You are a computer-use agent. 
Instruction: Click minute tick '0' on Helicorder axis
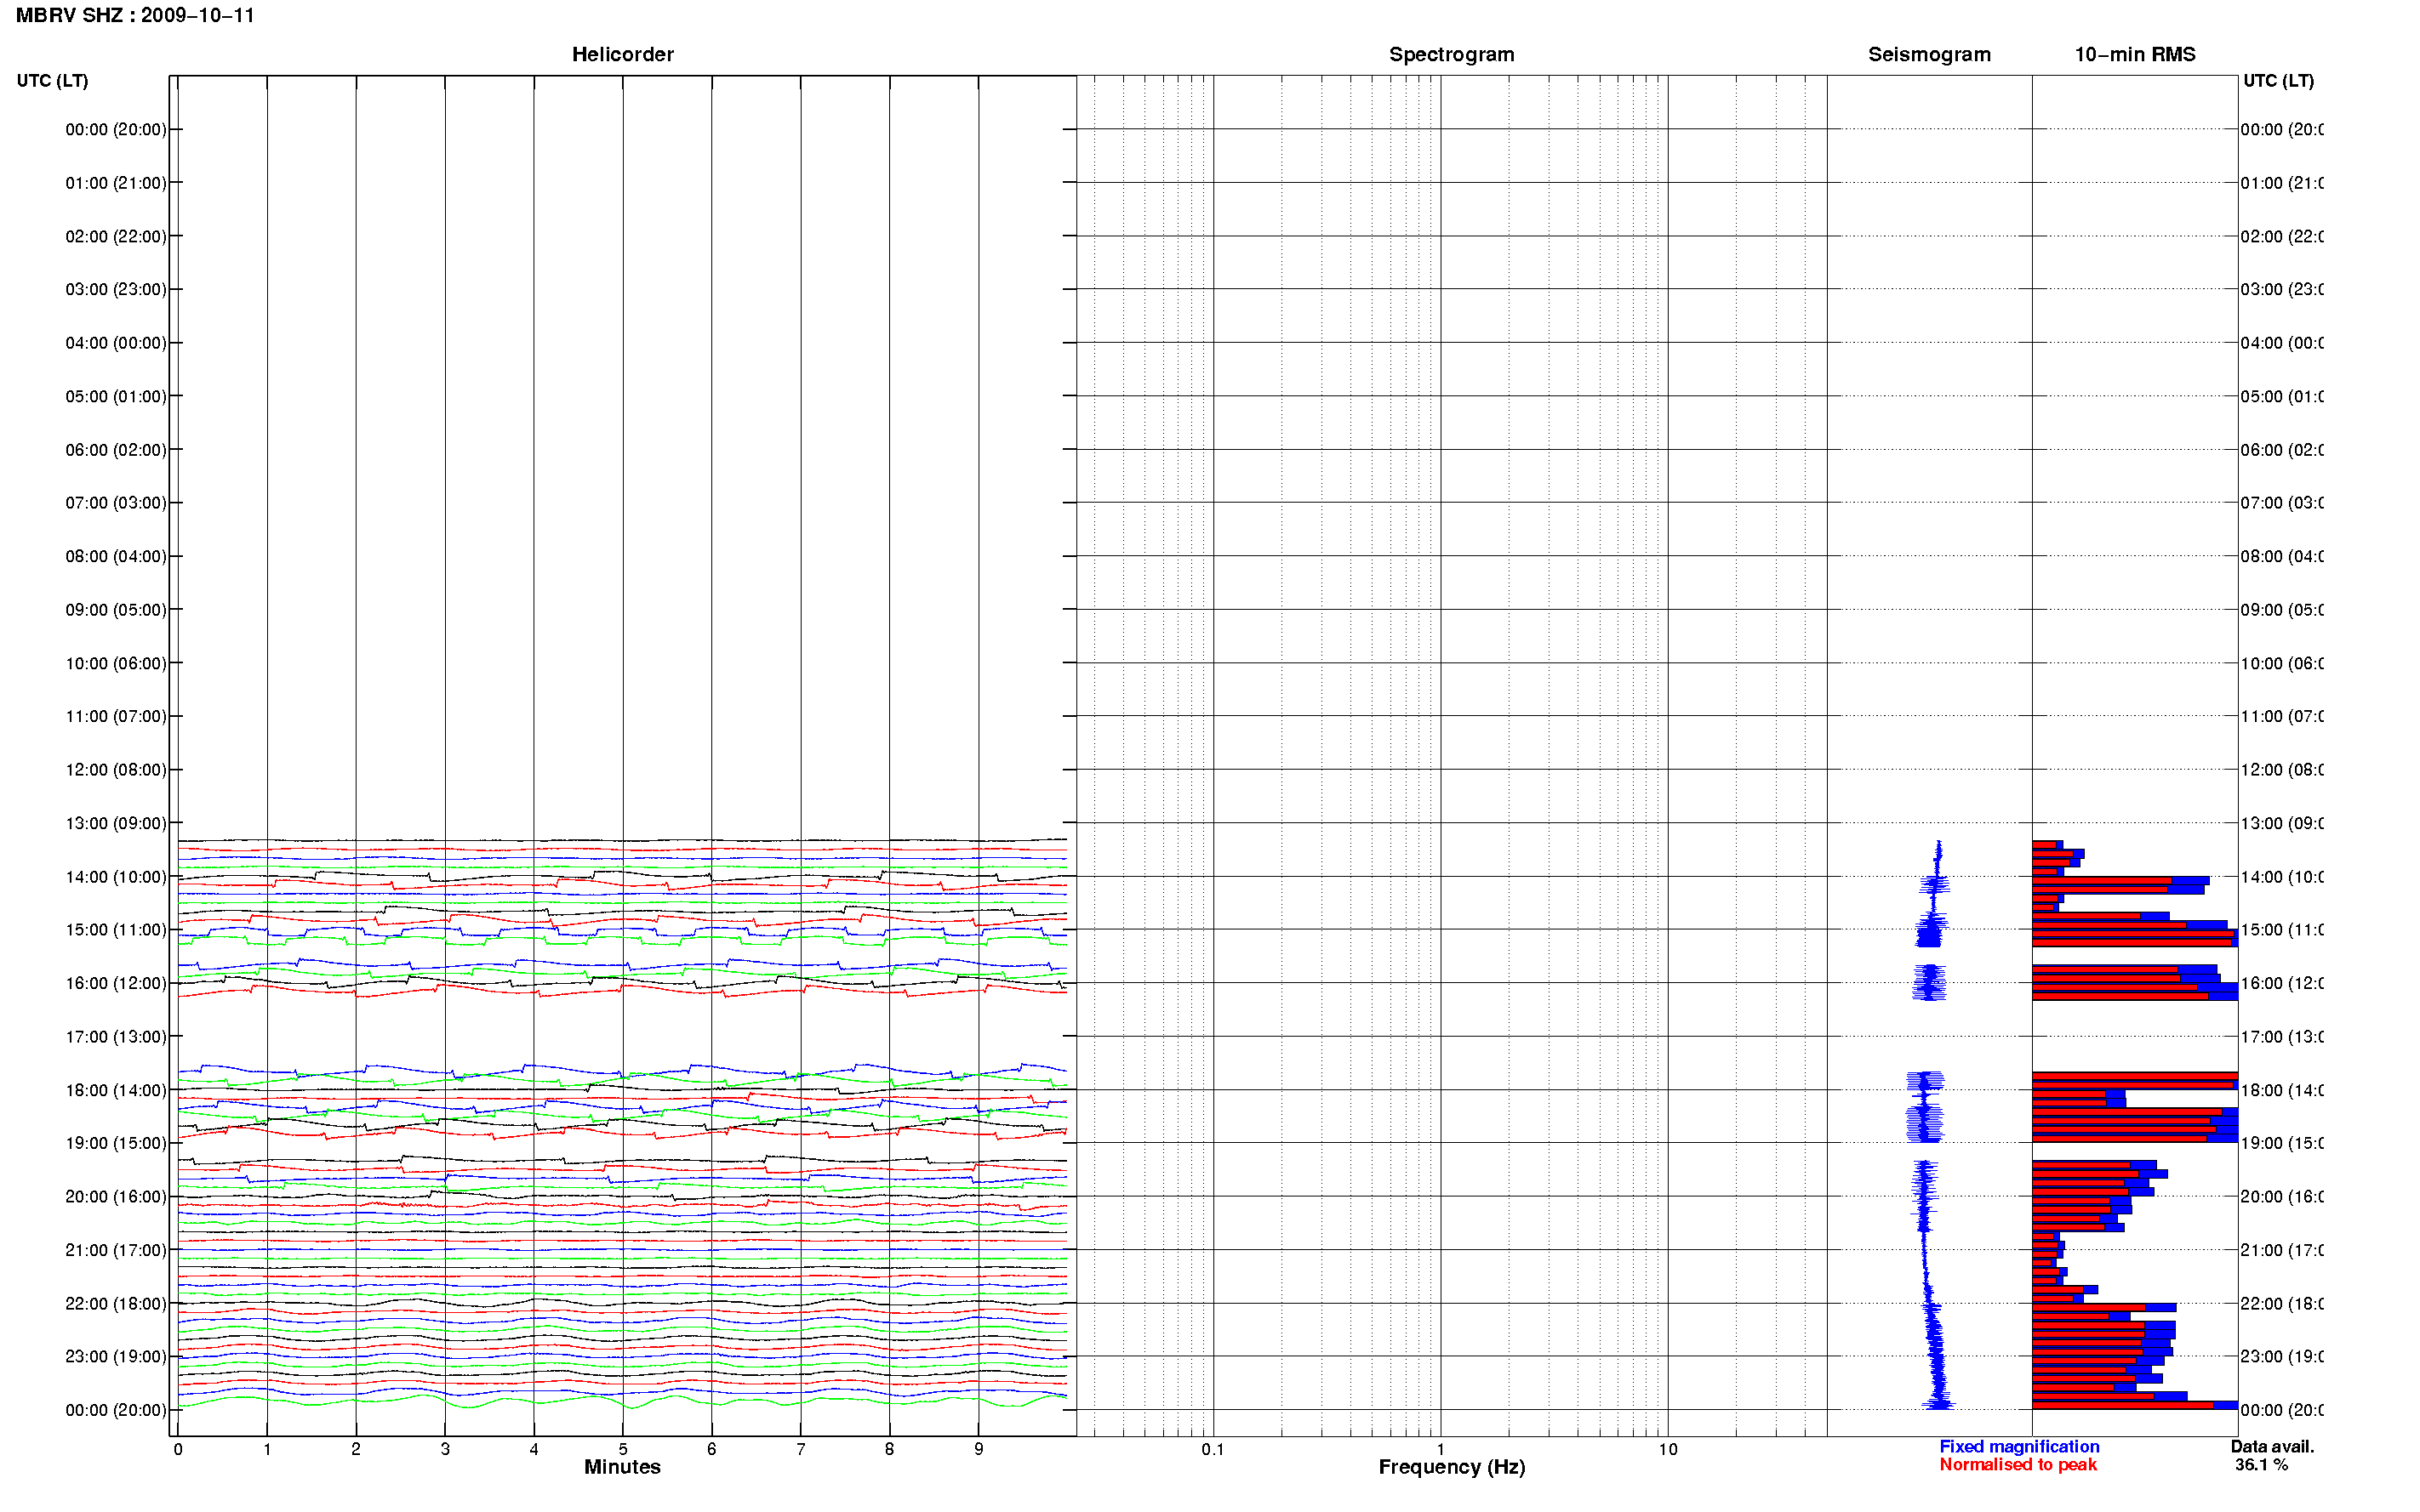[178, 1449]
